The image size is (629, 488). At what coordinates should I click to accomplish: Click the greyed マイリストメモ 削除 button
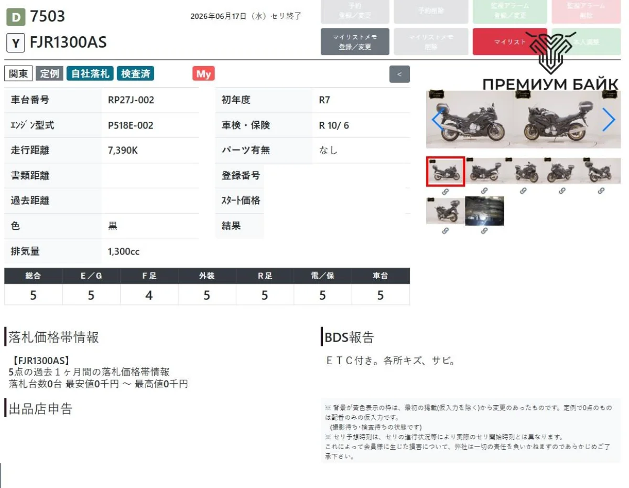(431, 42)
